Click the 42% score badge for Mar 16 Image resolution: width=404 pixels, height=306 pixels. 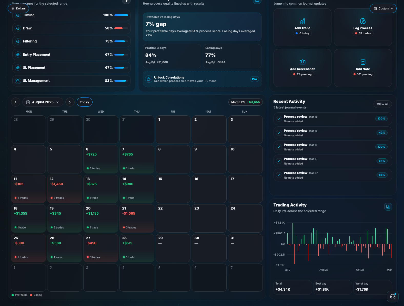pyautogui.click(x=382, y=133)
